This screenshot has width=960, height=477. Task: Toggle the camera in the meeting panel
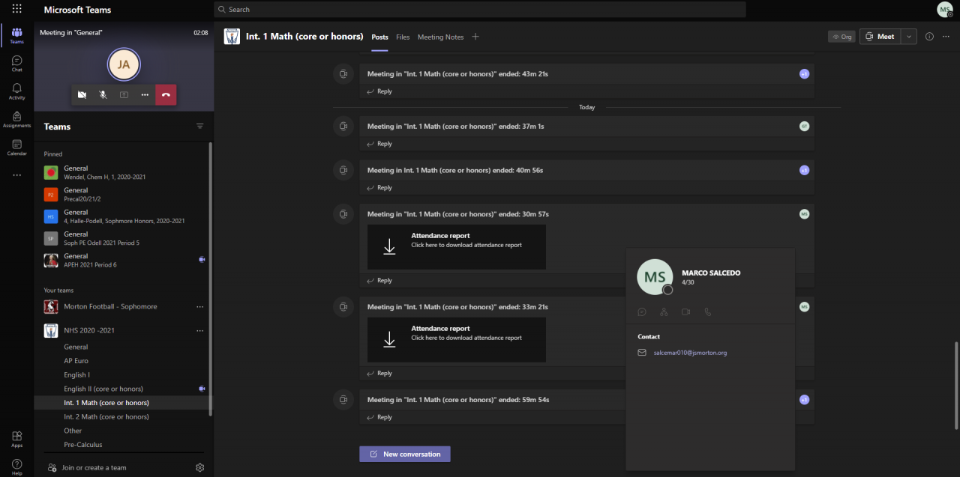[x=82, y=95]
